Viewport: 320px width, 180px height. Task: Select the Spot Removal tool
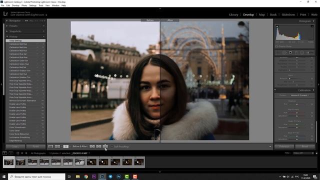click(x=284, y=52)
